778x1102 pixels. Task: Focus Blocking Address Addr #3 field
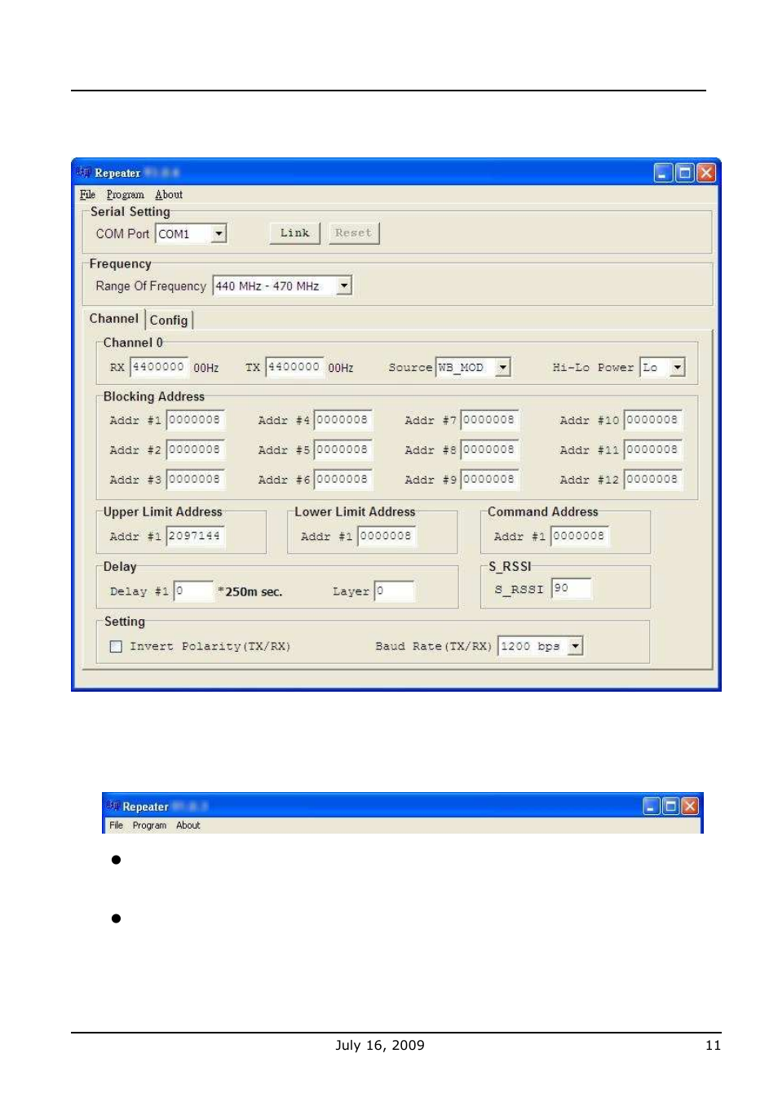click(x=195, y=480)
